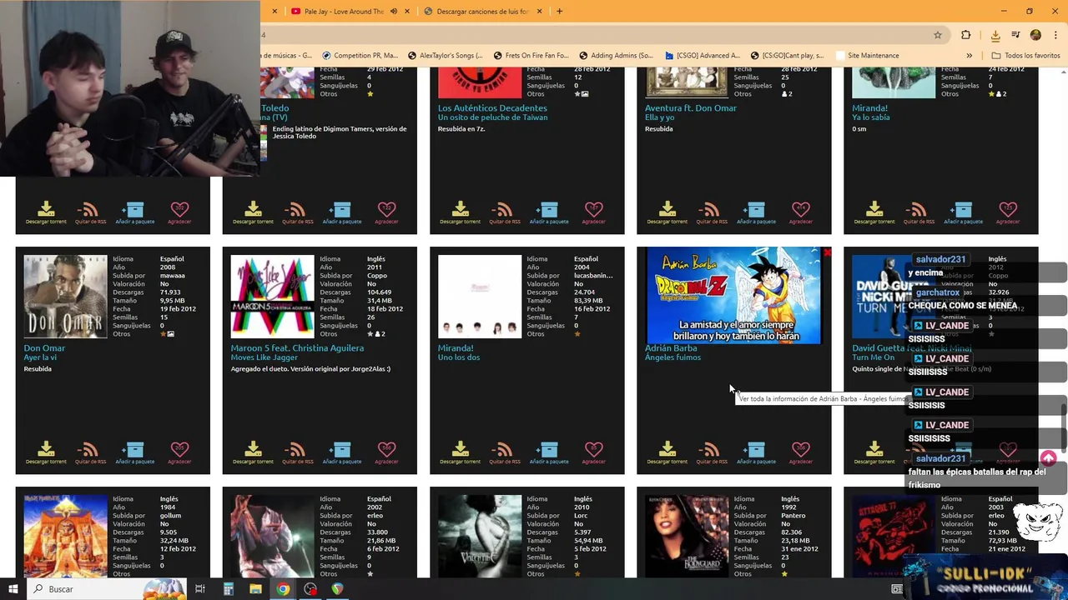Add Don Omar card to package
Screen dimensions: 1068x600
coord(134,452)
